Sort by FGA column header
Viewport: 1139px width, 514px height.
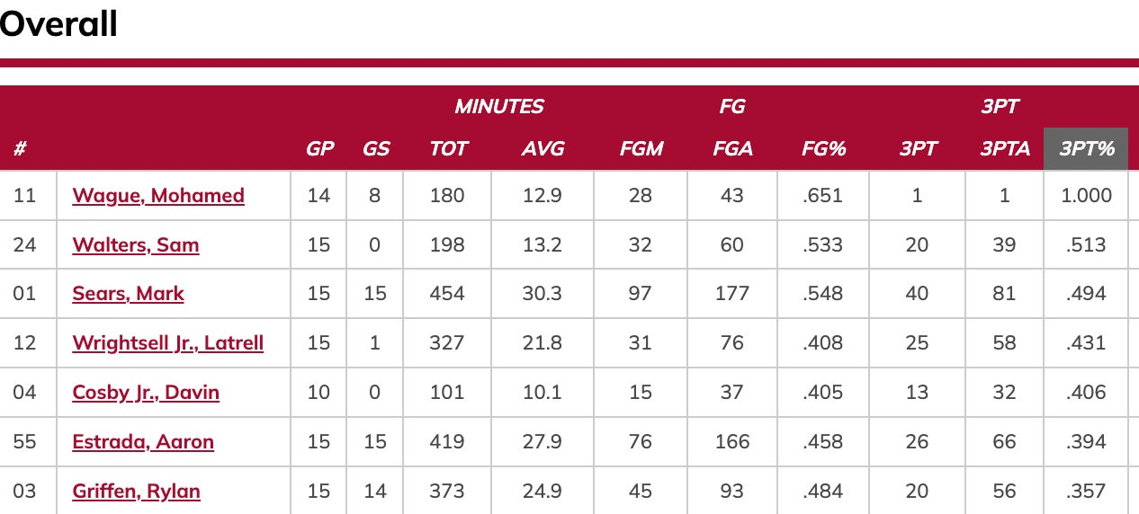pos(732,149)
